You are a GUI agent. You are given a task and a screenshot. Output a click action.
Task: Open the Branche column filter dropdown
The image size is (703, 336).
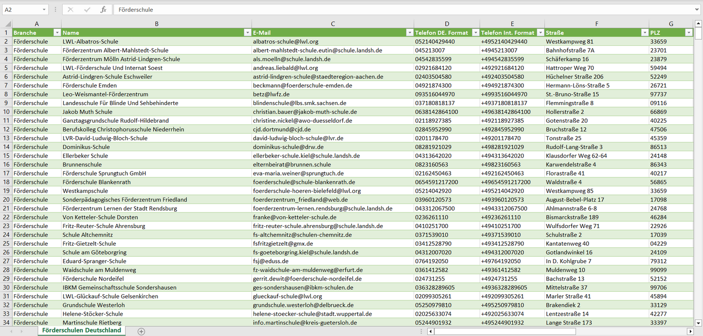57,33
